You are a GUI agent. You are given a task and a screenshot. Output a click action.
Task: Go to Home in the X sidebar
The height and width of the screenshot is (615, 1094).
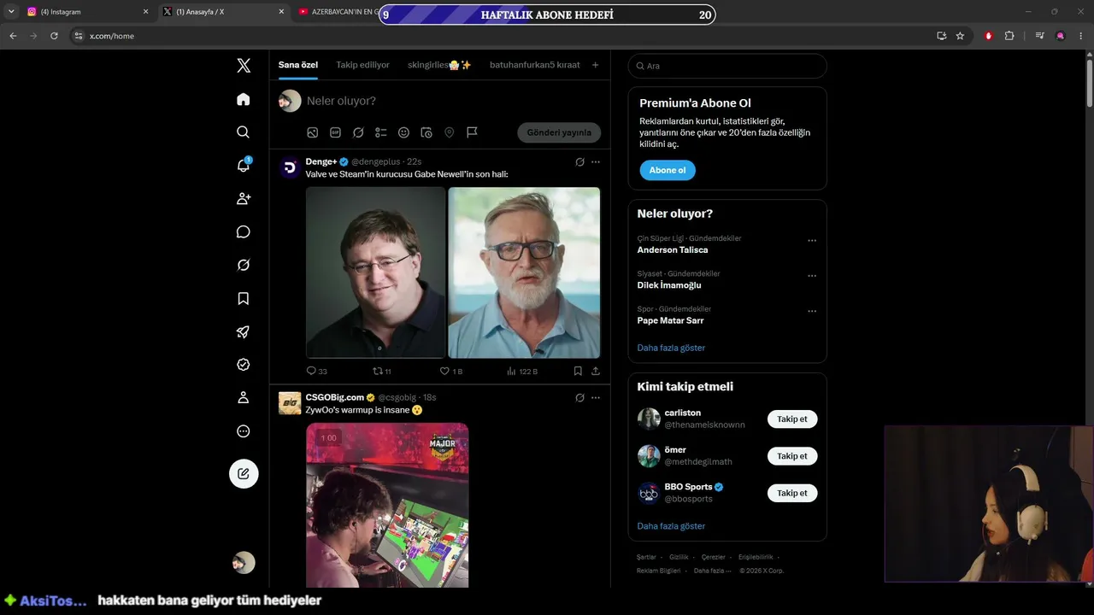[x=244, y=99]
